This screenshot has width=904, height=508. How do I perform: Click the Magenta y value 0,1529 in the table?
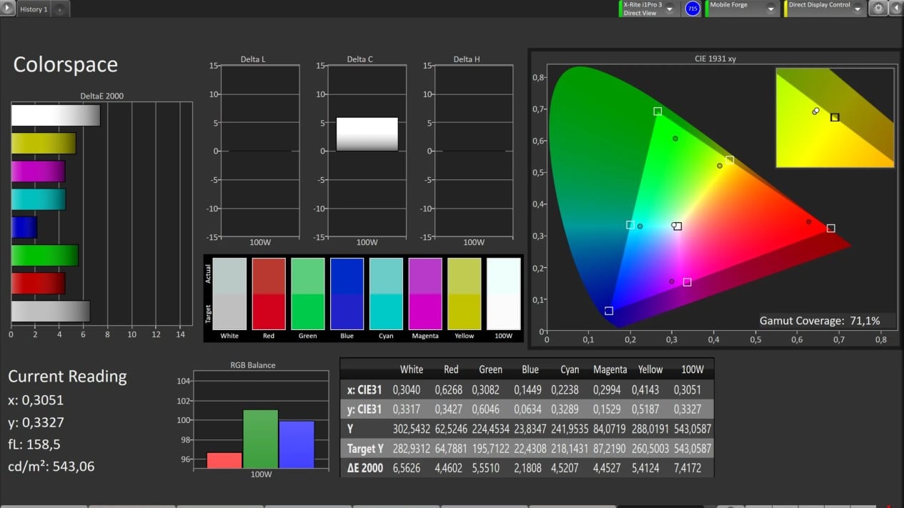pos(610,409)
